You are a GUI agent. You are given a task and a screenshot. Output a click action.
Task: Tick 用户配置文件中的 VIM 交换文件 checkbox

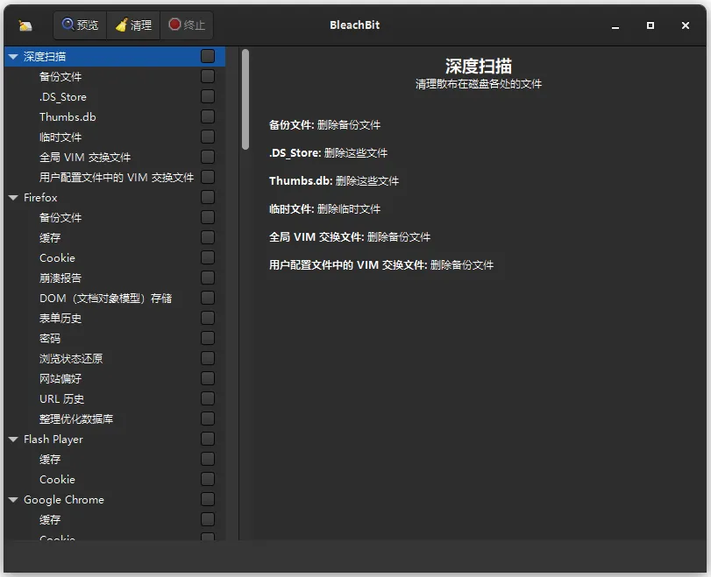[208, 177]
